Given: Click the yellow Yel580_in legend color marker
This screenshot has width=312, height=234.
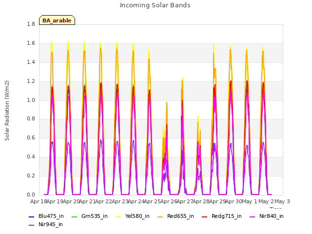Looking at the screenshot, I should [x=118, y=216].
